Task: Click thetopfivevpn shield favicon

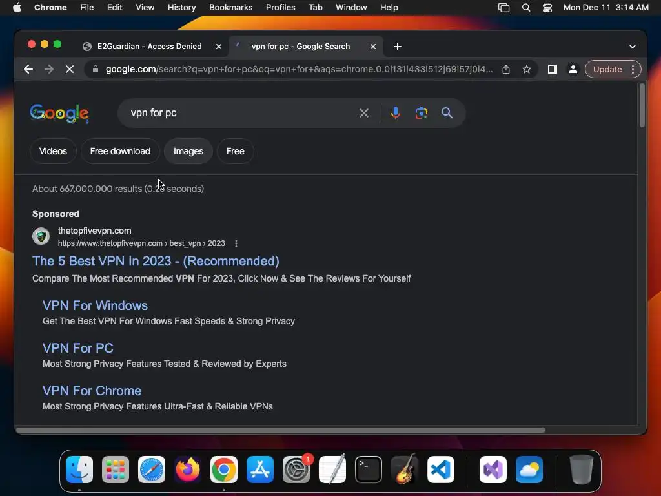Action: pyautogui.click(x=41, y=236)
